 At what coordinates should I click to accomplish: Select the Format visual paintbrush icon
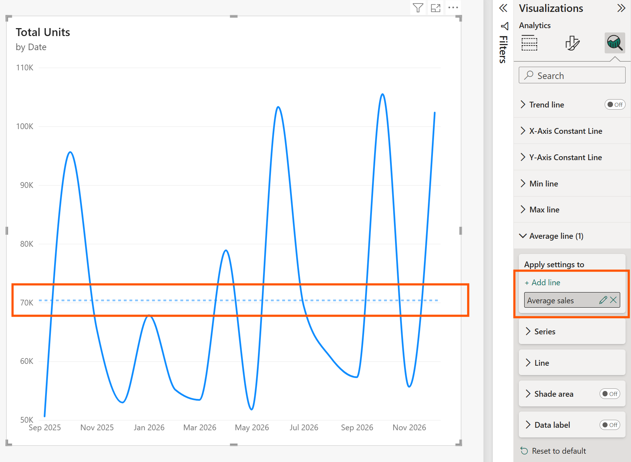(572, 43)
